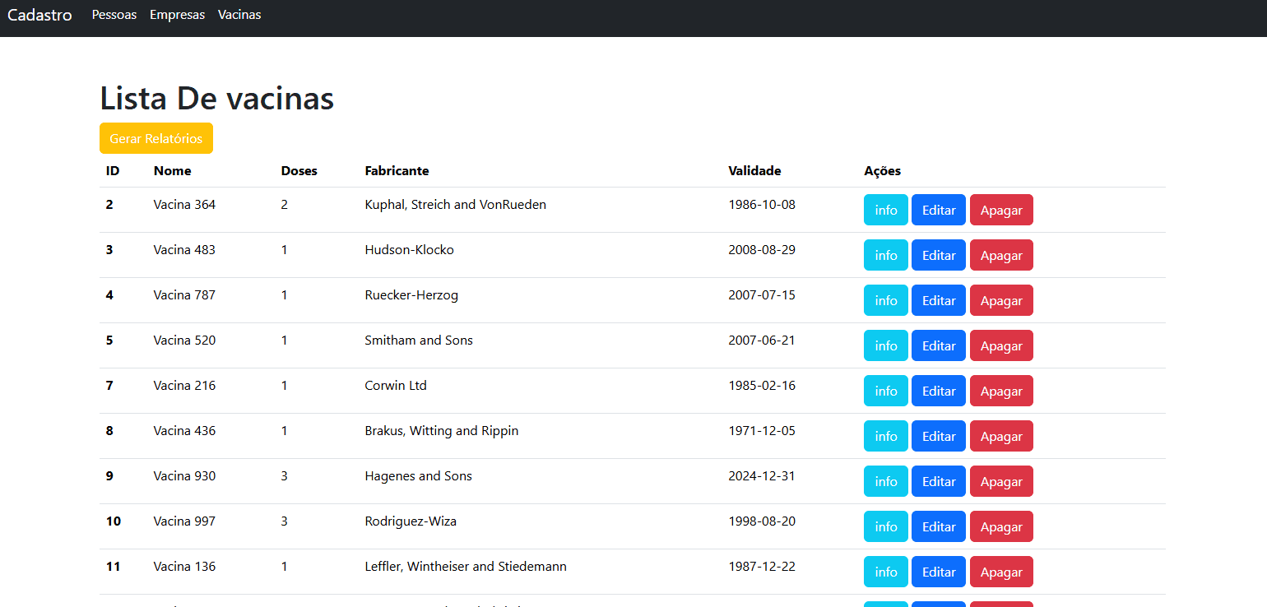Apagar the Vacina 483 row
This screenshot has width=1267, height=607.
click(x=1001, y=255)
